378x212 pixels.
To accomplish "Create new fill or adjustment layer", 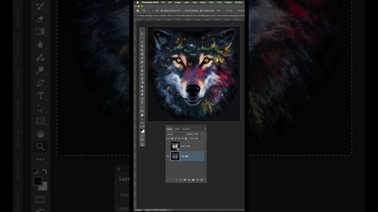I will click(x=189, y=180).
